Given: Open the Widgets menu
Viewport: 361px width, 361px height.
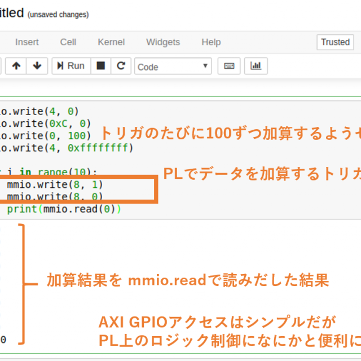Looking at the screenshot, I should coord(163,42).
